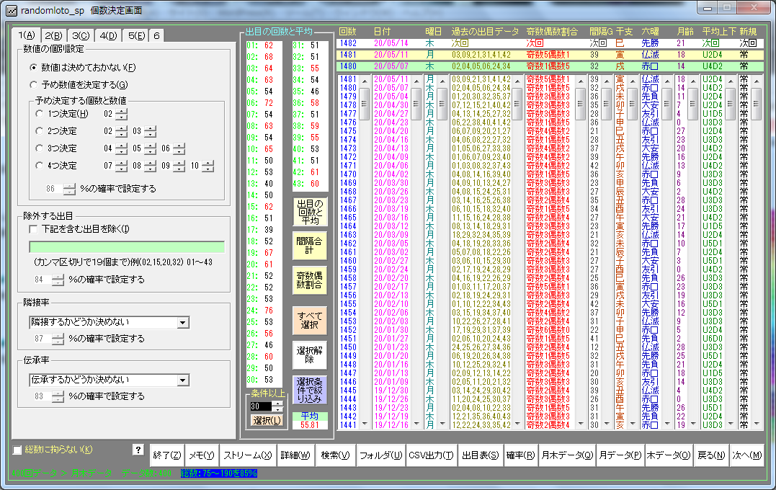Click 確率(R) button
776x490 pixels.
pos(520,455)
